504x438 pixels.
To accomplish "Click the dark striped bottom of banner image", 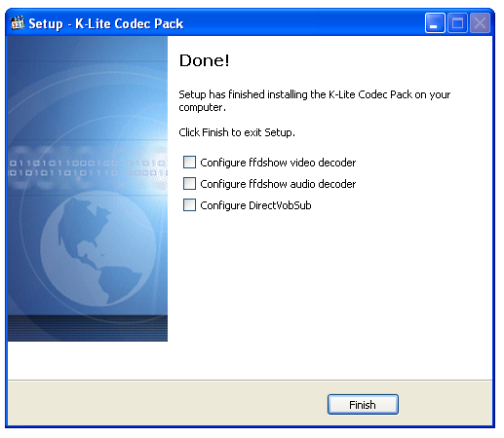I will [x=88, y=328].
